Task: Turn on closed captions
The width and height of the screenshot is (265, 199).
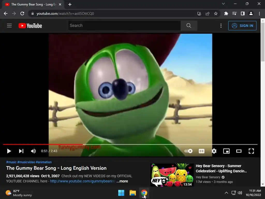Action: [201, 151]
